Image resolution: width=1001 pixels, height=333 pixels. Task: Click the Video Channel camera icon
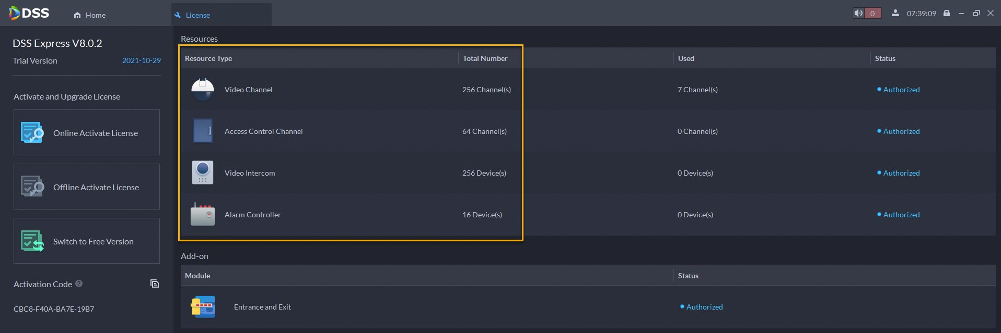pyautogui.click(x=203, y=89)
